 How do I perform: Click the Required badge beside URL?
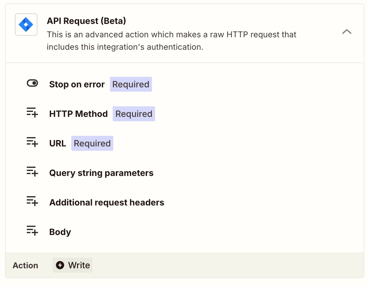92,143
